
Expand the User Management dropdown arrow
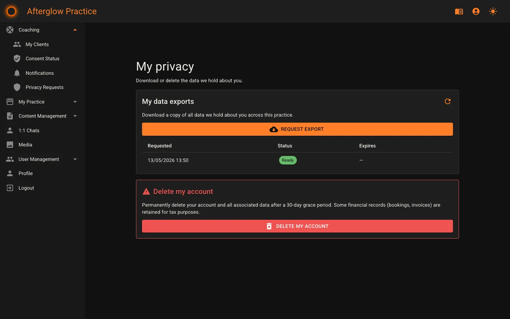75,159
